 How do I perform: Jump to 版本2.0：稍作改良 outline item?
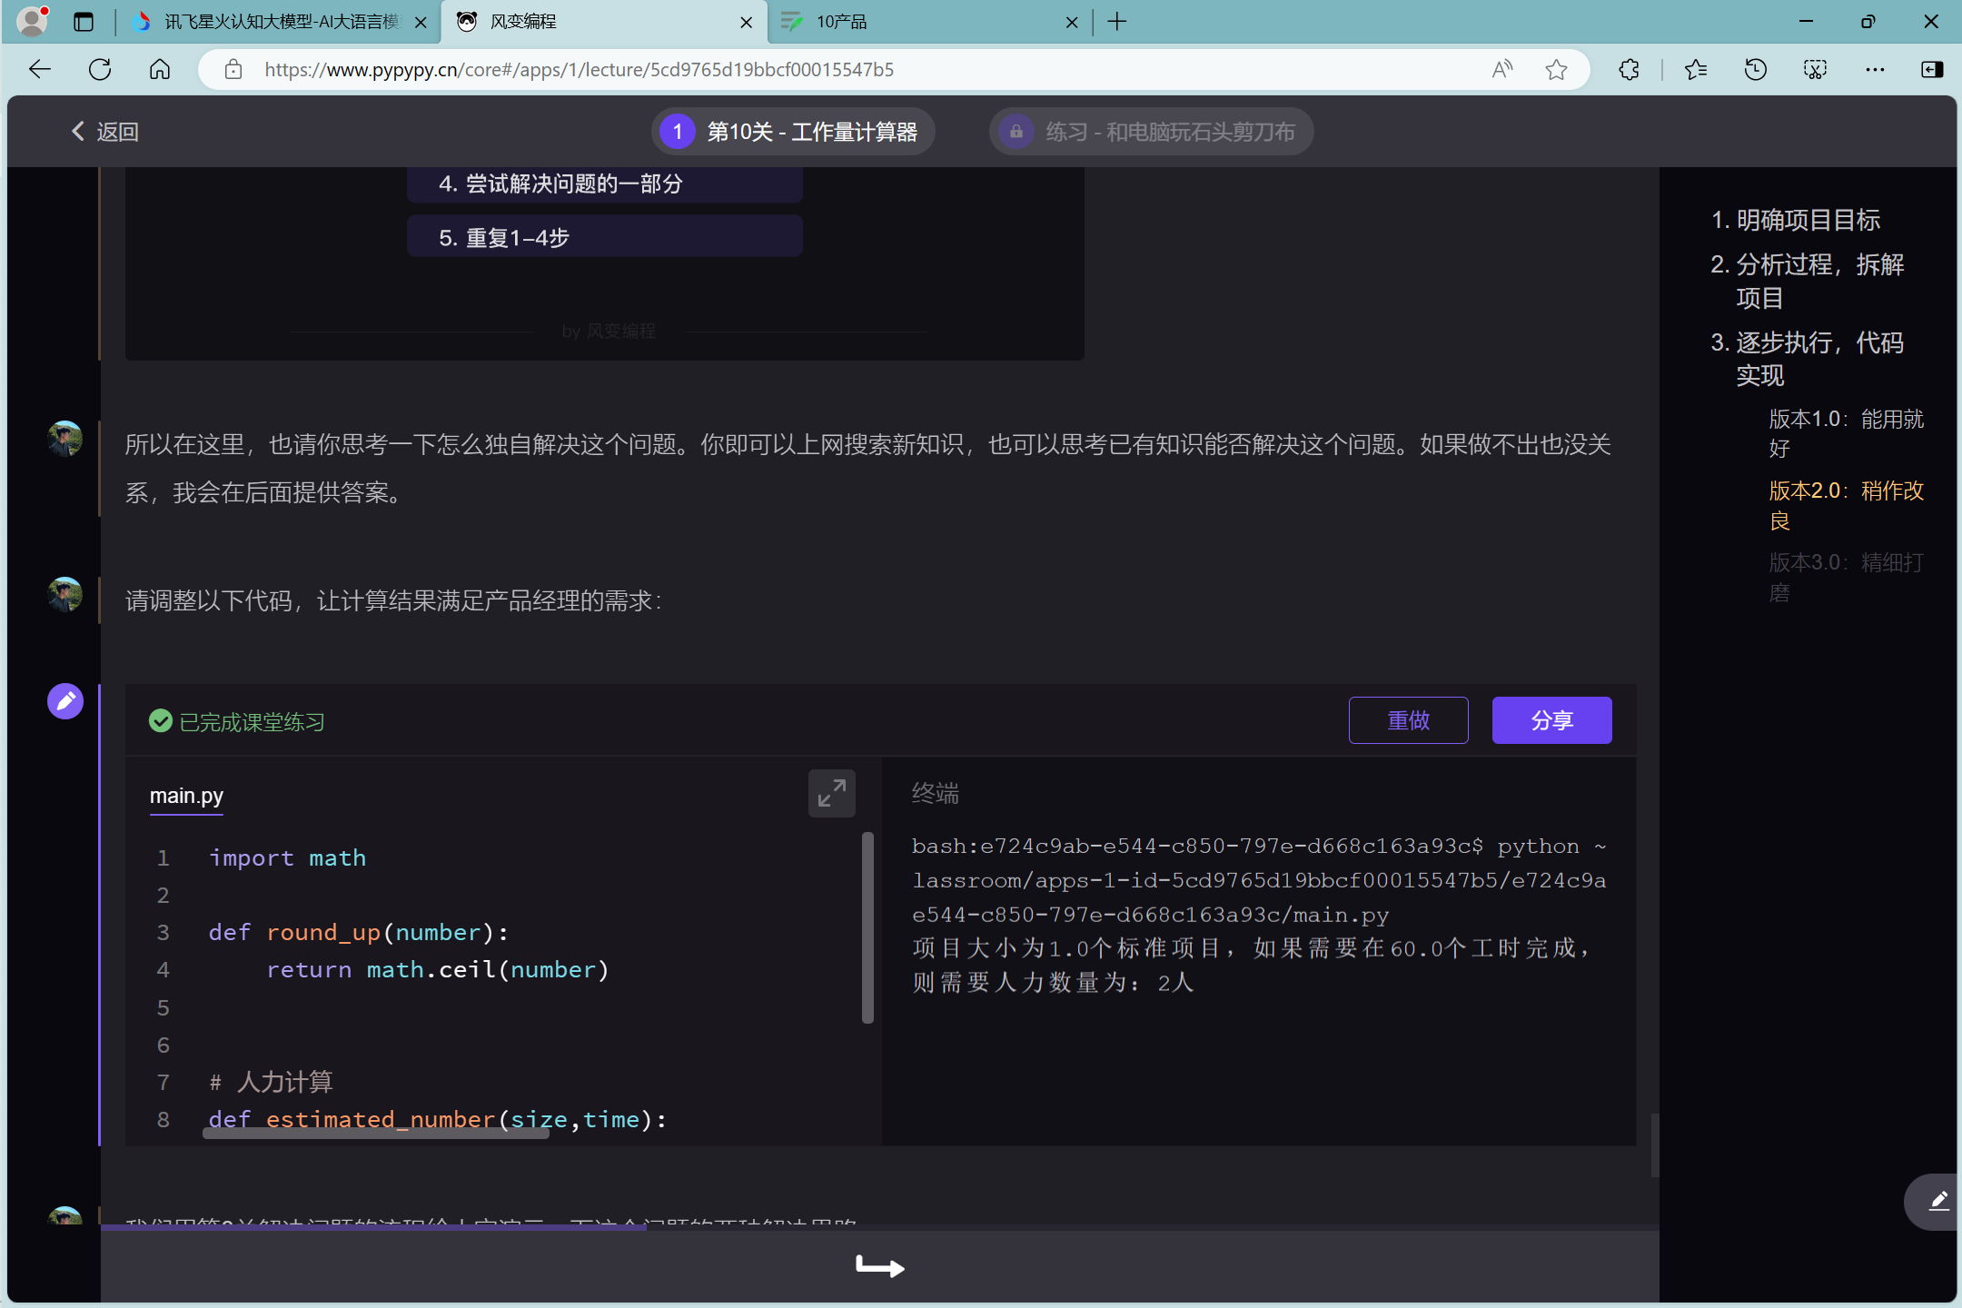[x=1847, y=505]
